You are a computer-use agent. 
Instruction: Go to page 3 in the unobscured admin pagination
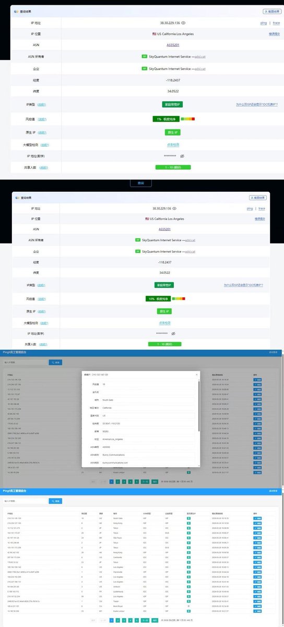point(124,620)
